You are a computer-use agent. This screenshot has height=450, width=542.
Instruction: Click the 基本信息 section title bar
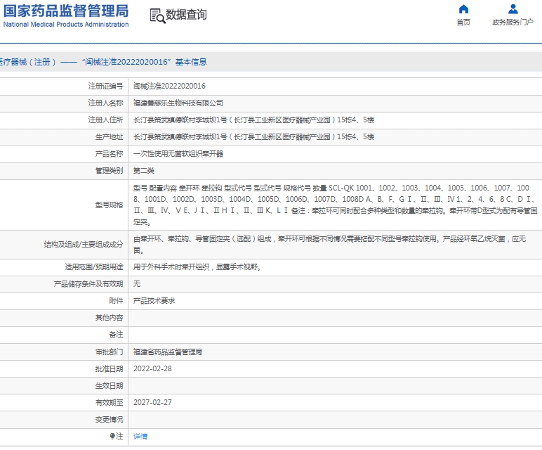tap(271, 62)
